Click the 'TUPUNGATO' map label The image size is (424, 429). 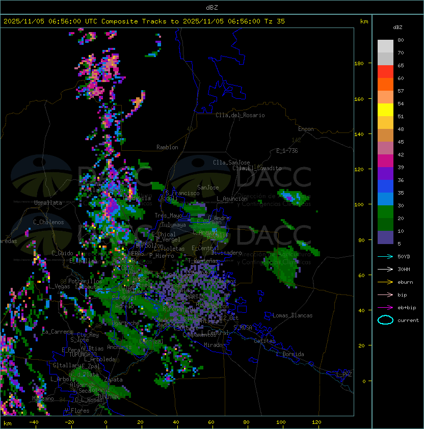83,355
